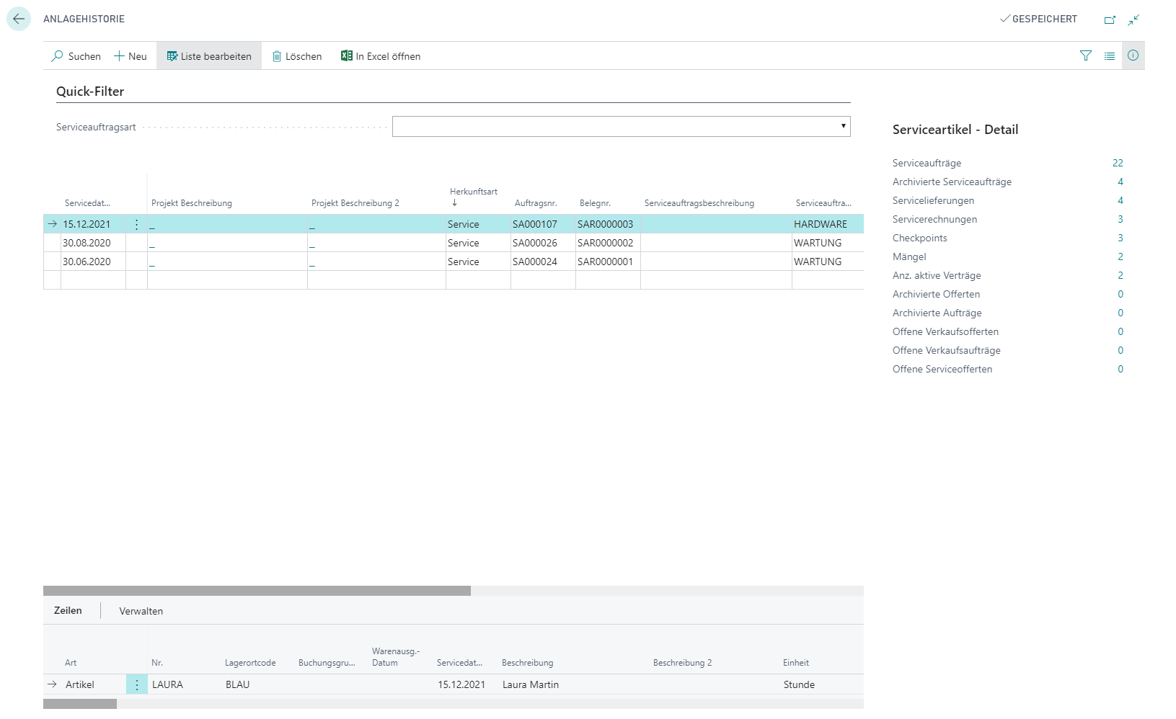Screen dimensions: 1176x719
Task: Open row options for the 15.12.2021 entry
Action: tap(136, 224)
